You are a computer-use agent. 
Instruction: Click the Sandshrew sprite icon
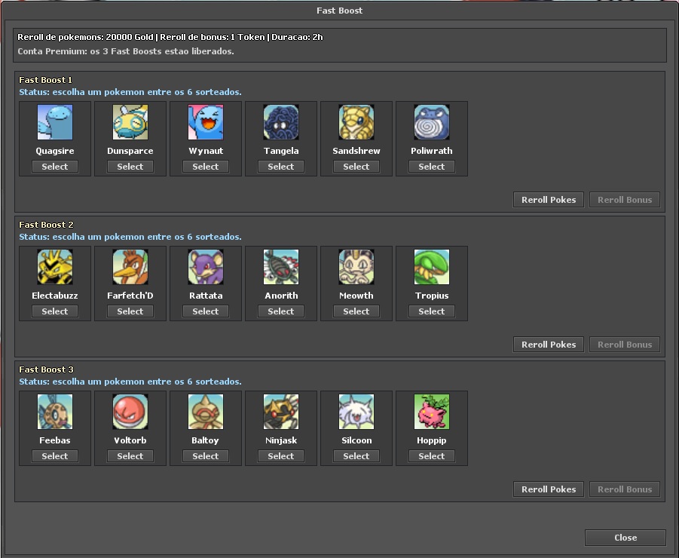(x=356, y=121)
